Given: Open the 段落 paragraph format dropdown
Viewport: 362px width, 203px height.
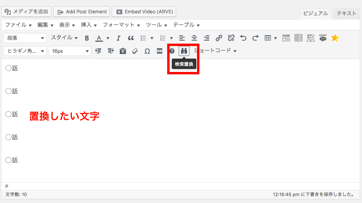Looking at the screenshot, I should click(25, 38).
